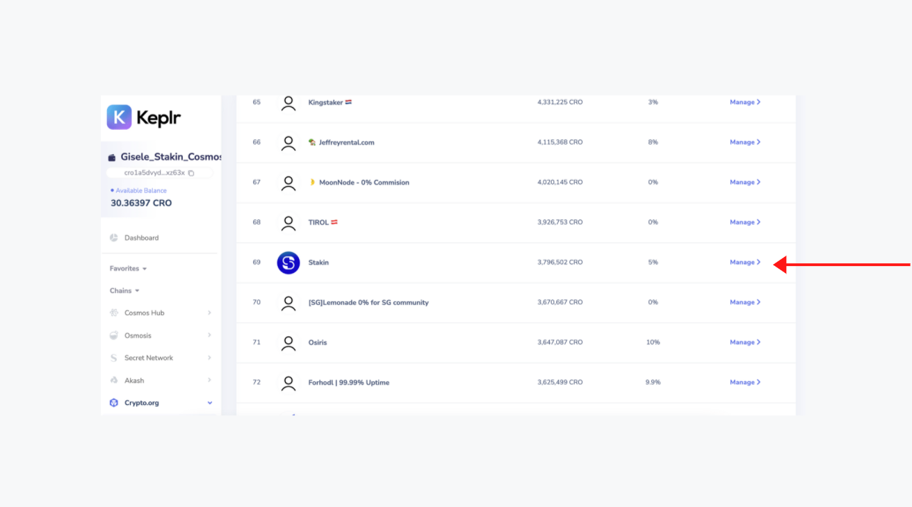Click the Dashboard pie chart icon

tap(114, 238)
